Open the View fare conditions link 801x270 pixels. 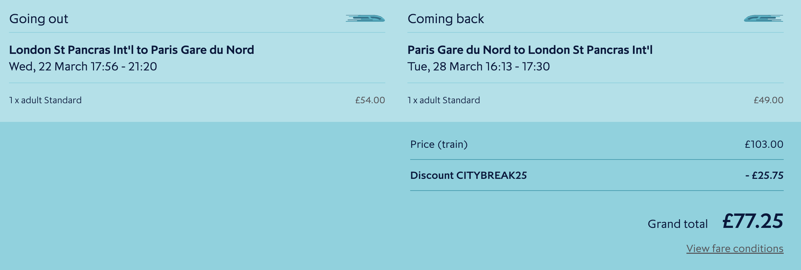(735, 249)
